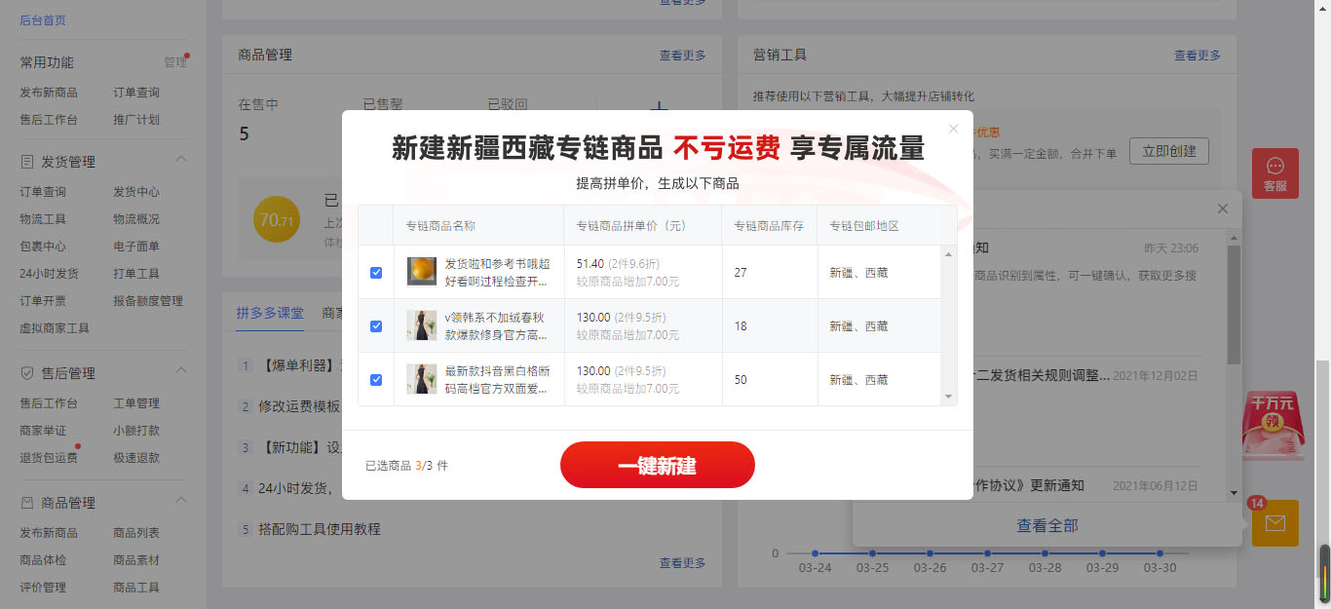Uncheck the v领韩系春秋款 product checkbox

(375, 326)
